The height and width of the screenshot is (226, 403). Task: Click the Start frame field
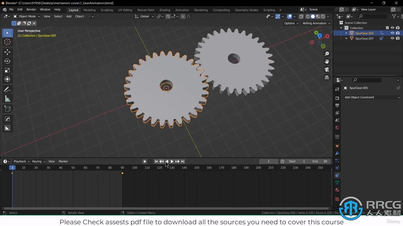(297, 161)
